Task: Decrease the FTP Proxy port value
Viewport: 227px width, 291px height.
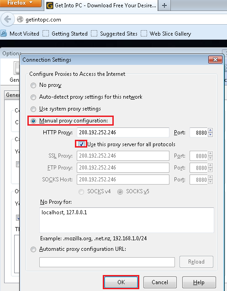Action: 210,170
